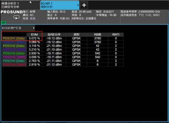Select the 5G NR 1 调制分析 tab
Screen dimensions: 169x123
[60, 5]
